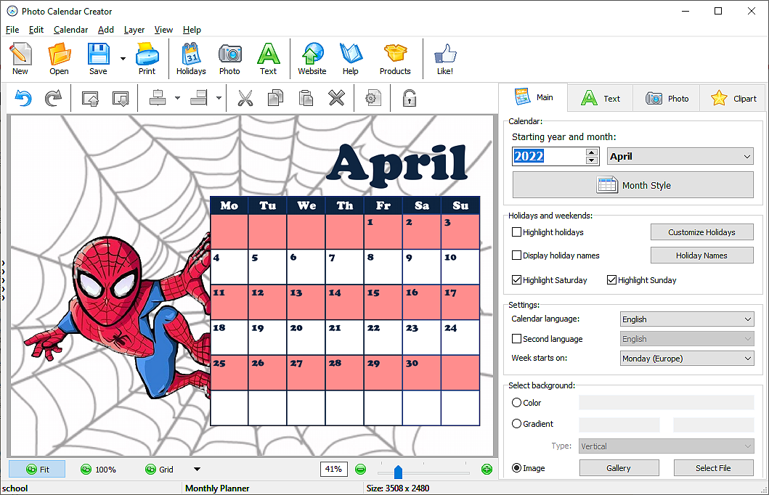Uncheck Highlight Sunday
The width and height of the screenshot is (769, 495).
pos(611,280)
